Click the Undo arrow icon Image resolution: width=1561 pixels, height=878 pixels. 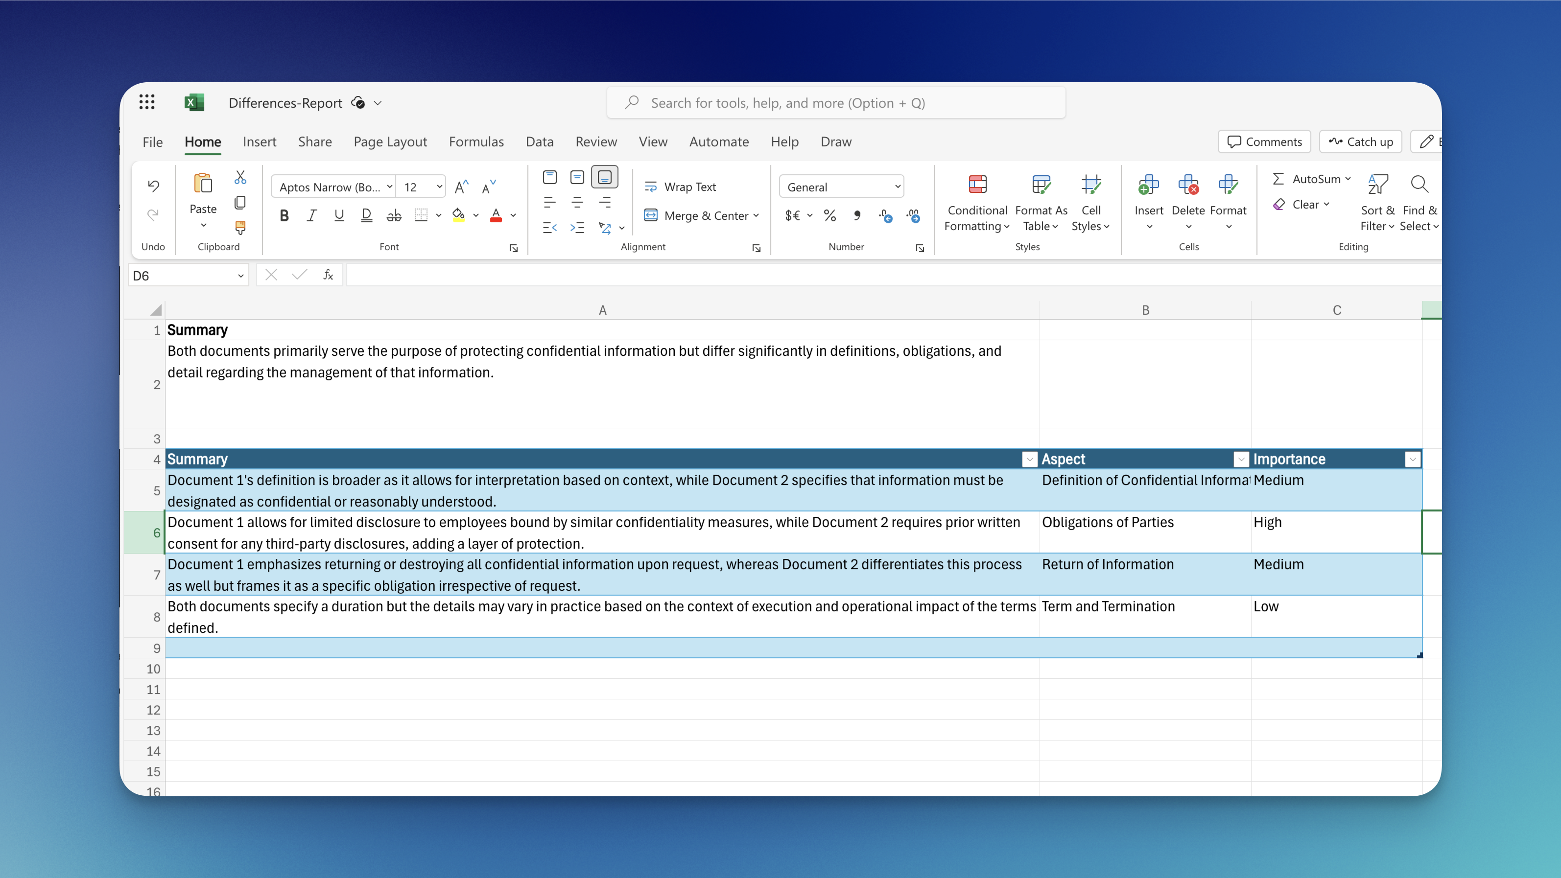(x=153, y=186)
